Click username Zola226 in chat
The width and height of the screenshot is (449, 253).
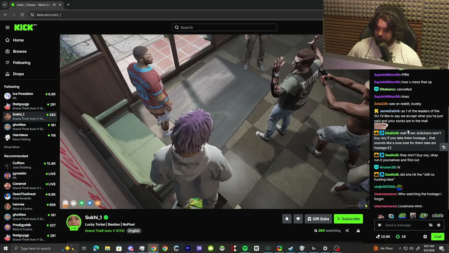(381, 104)
